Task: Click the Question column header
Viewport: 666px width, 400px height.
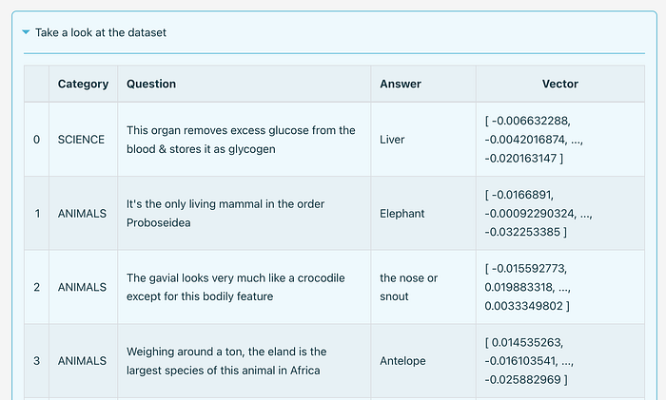Action: point(151,84)
